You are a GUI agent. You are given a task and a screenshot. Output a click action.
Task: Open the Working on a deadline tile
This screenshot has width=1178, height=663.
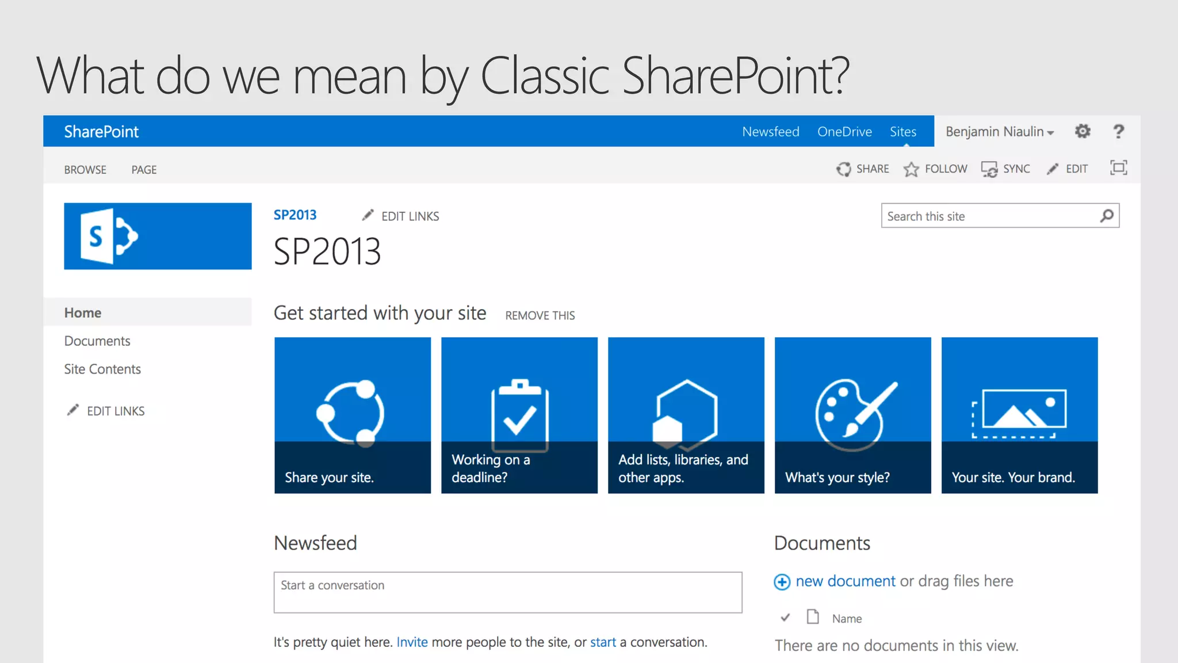(x=519, y=415)
